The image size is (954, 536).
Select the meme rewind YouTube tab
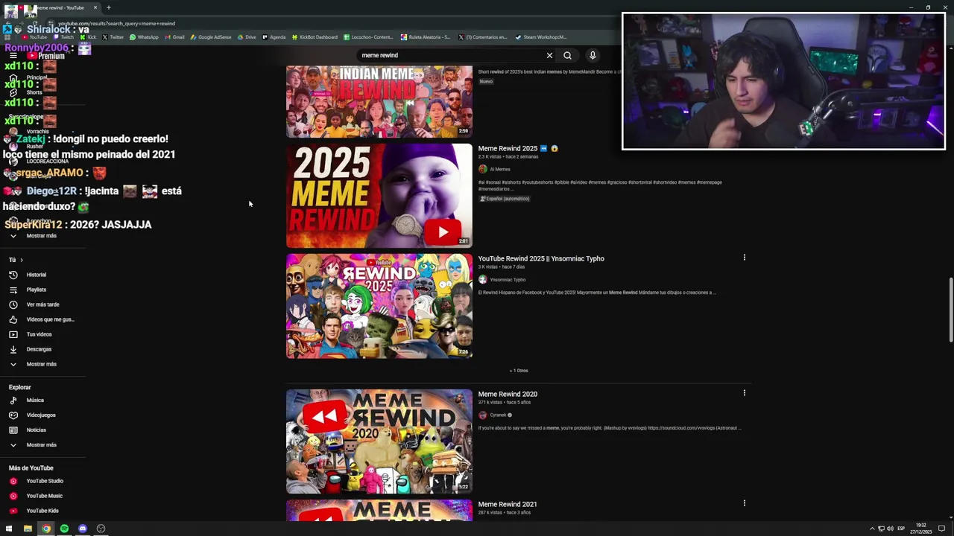click(x=63, y=7)
